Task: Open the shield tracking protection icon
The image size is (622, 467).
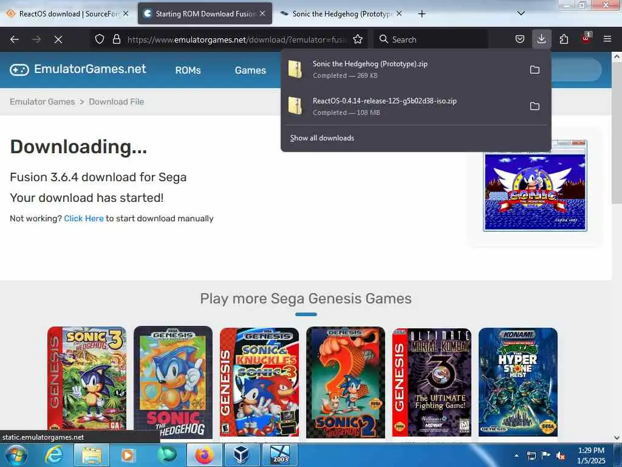Action: pyautogui.click(x=100, y=40)
